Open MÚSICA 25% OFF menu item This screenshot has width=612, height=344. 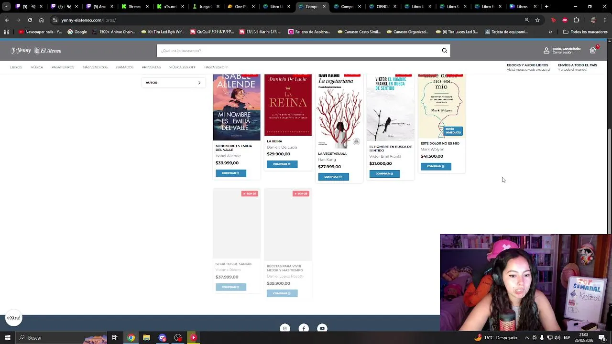point(182,67)
